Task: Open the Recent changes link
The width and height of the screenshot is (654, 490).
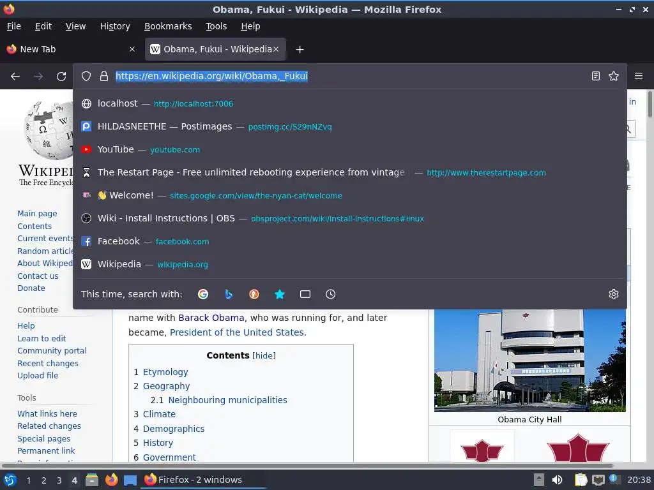Action: coord(47,363)
